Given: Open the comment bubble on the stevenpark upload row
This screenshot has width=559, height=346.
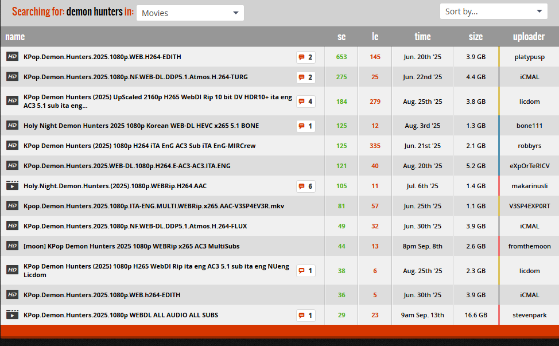Looking at the screenshot, I should coord(305,315).
